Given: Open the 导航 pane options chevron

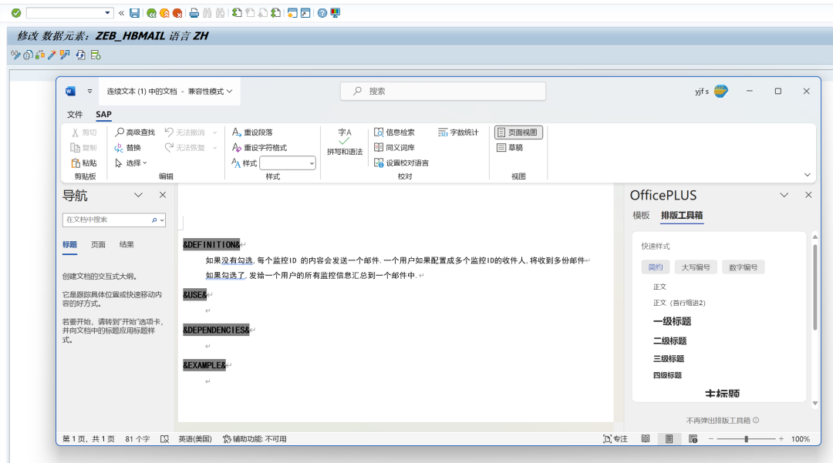Looking at the screenshot, I should 138,195.
